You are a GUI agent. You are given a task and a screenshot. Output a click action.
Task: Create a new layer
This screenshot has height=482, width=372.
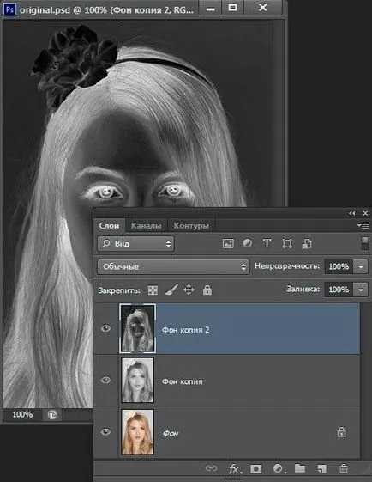click(x=321, y=469)
